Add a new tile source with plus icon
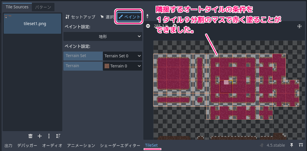This screenshot has width=307, height=151. tap(40, 136)
